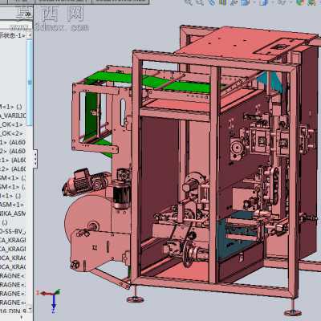
Task: Select the tree row containing 'O-SS-BV'
Action: point(13,231)
